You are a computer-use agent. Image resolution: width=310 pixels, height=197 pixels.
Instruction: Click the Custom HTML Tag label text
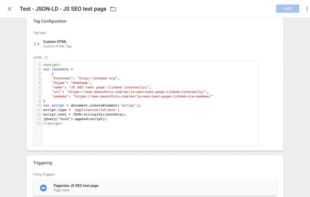coord(57,46)
